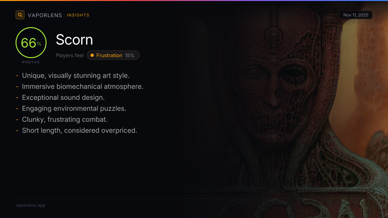Select the Frustration 15% emotion pill
Screen dimensions: 388x218
[113, 55]
